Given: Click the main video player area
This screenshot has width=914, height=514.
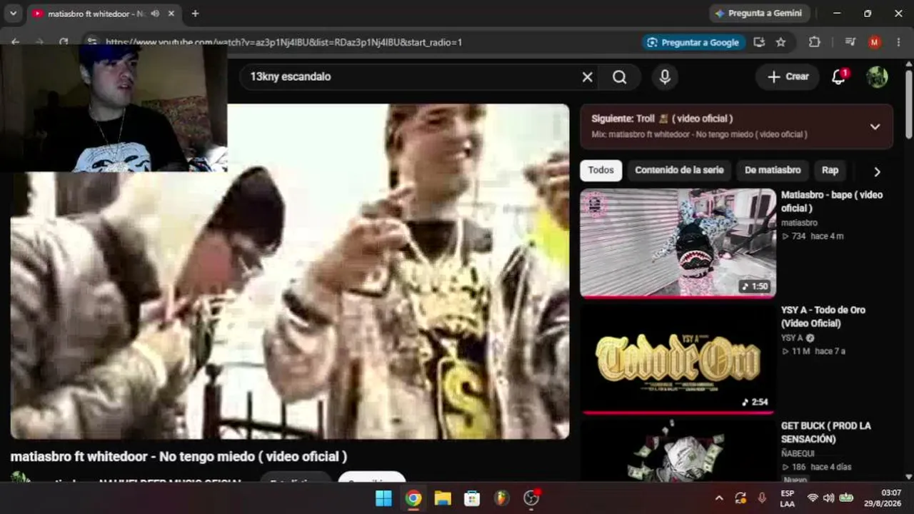Looking at the screenshot, I should (290, 271).
